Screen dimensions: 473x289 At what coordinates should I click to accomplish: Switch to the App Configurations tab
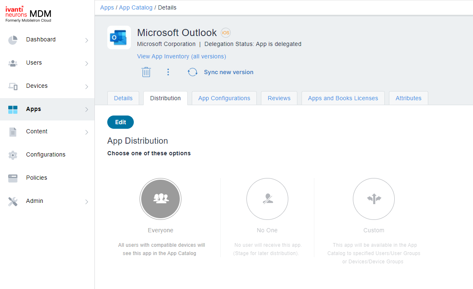(224, 98)
